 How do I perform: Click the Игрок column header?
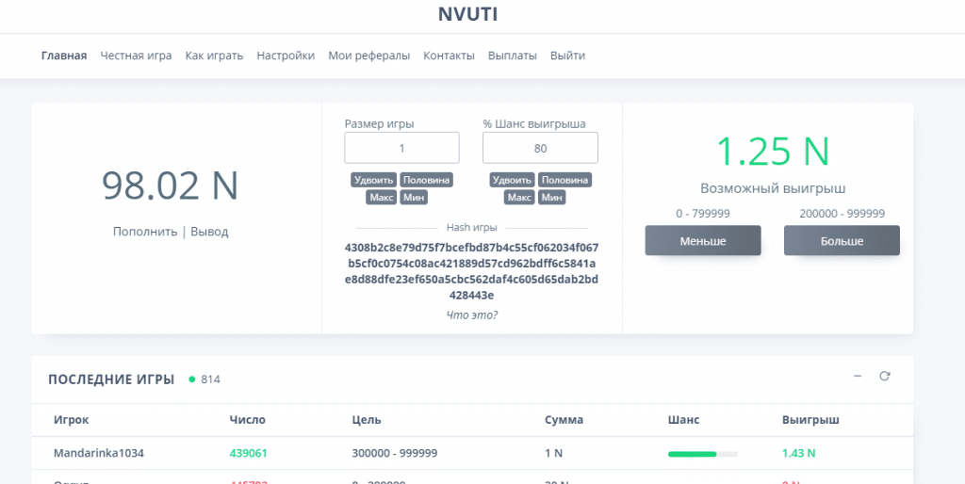[71, 420]
